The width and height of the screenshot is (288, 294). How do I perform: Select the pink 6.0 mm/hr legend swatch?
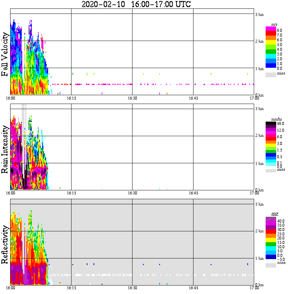coord(271,136)
